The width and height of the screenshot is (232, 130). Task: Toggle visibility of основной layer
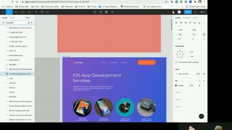tap(32, 23)
